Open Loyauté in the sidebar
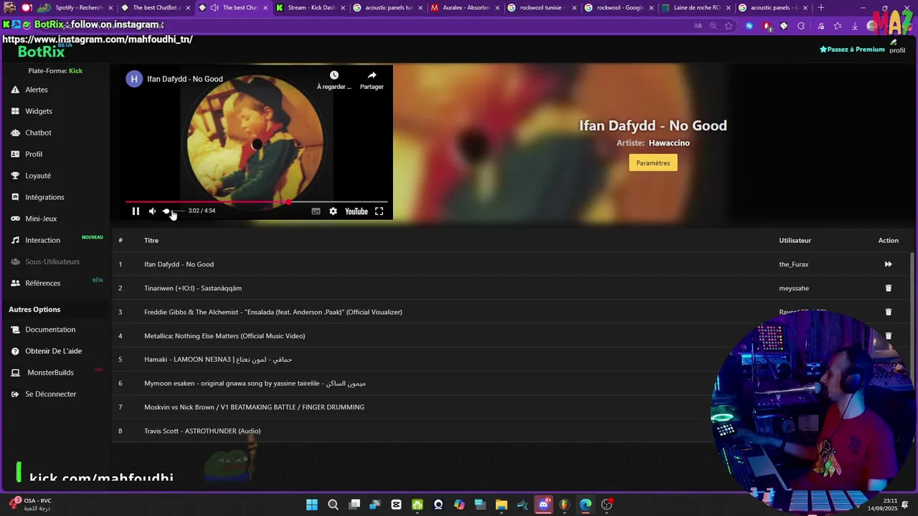This screenshot has width=918, height=516. click(38, 176)
